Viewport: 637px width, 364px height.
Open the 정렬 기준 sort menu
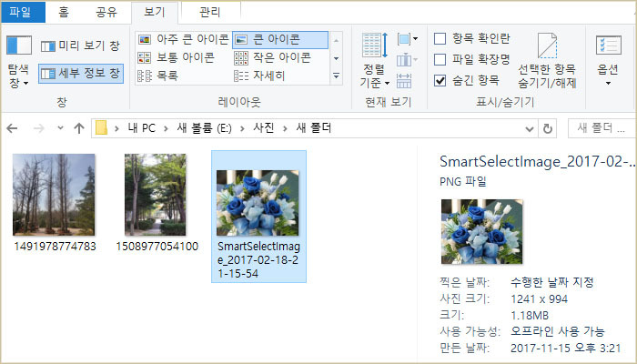click(x=375, y=61)
